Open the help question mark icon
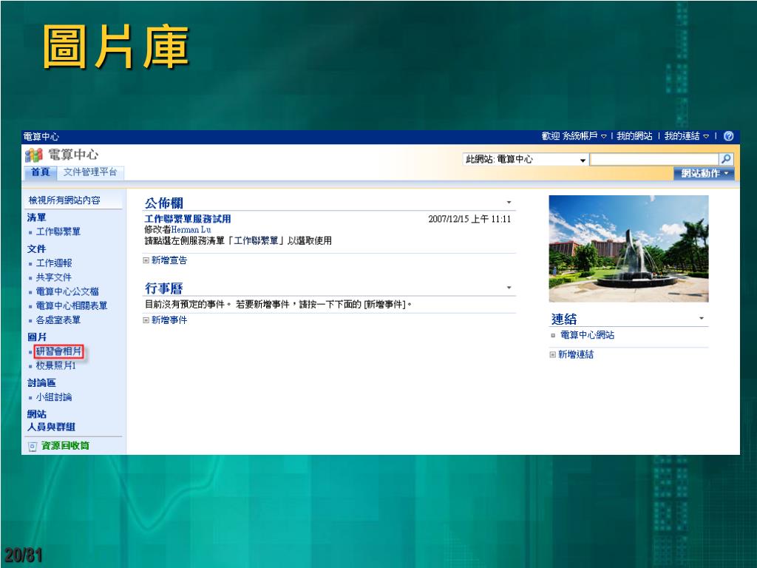The width and height of the screenshot is (757, 568). point(728,136)
